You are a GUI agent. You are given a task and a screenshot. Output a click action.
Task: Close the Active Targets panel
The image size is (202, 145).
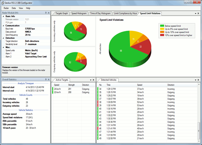94,80
